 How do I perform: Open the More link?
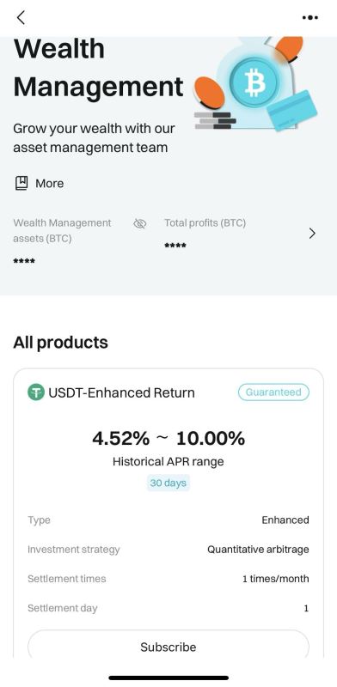(x=49, y=183)
